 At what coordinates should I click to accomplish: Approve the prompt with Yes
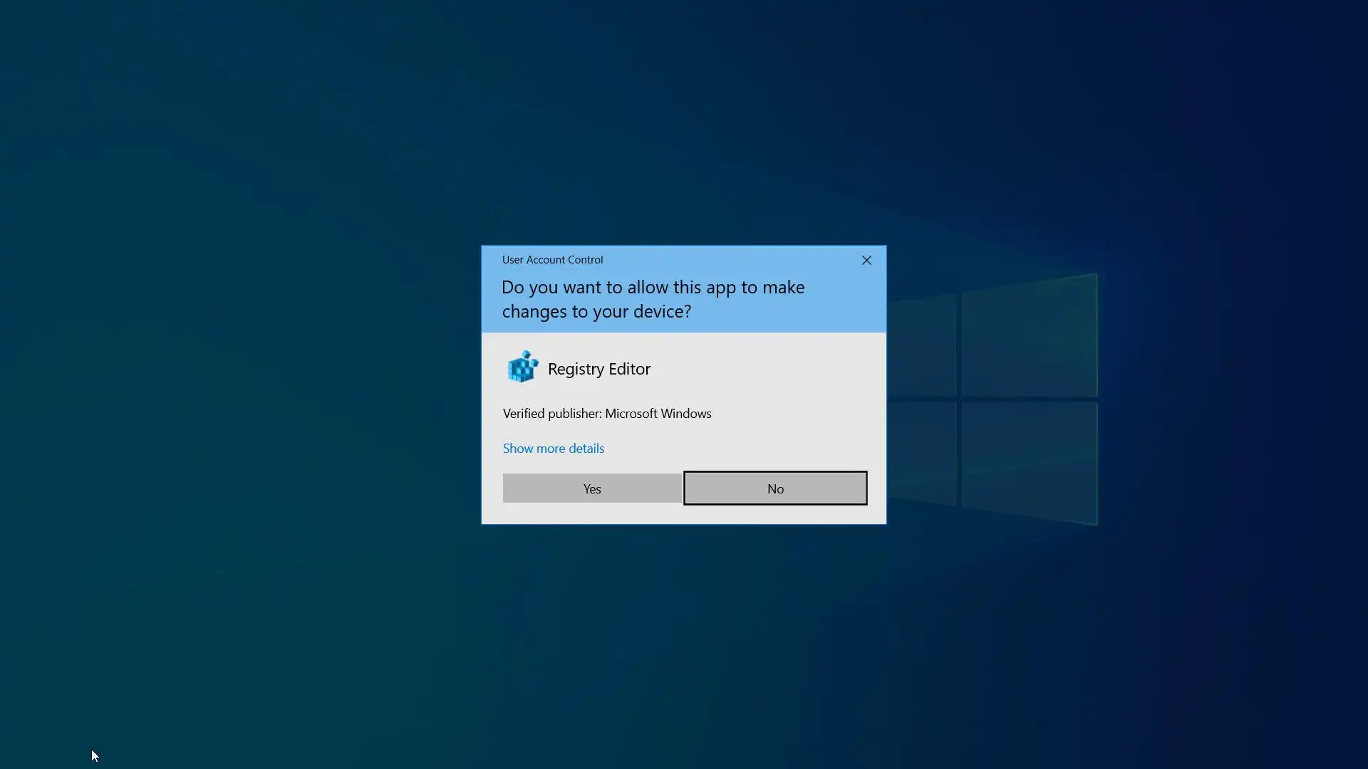click(x=592, y=488)
